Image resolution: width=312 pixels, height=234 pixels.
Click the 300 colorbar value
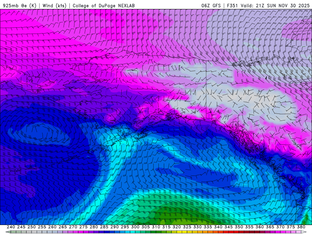tap(135, 227)
